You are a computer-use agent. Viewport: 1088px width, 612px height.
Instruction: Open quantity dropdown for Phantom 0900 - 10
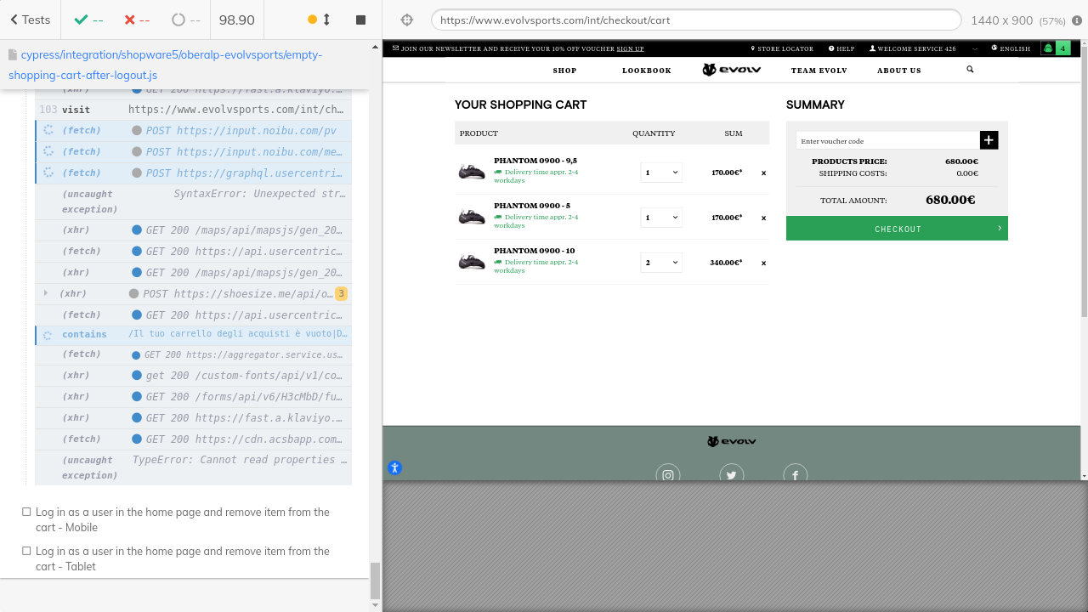point(661,263)
